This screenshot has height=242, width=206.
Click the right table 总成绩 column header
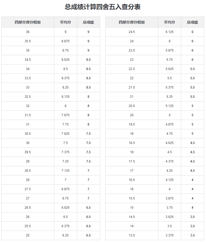(193, 22)
